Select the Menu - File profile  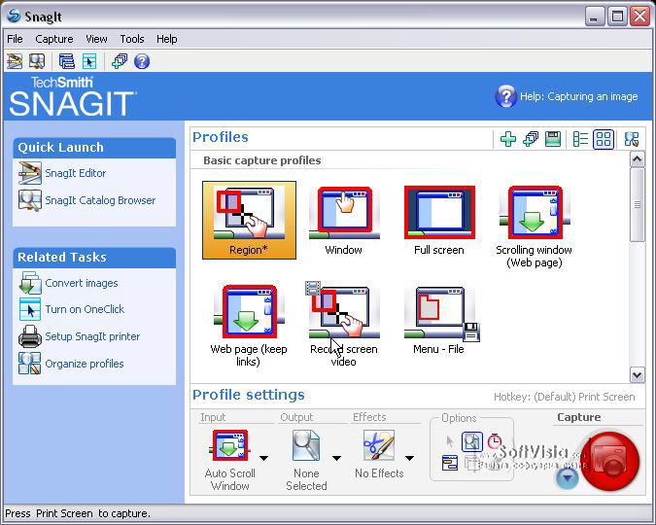pos(439,320)
